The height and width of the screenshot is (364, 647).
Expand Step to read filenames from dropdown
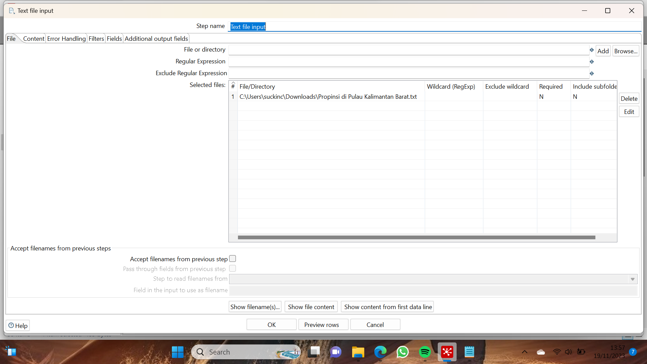tap(633, 279)
